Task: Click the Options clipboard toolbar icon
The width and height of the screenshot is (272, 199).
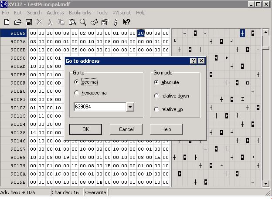Action: [x=105, y=22]
